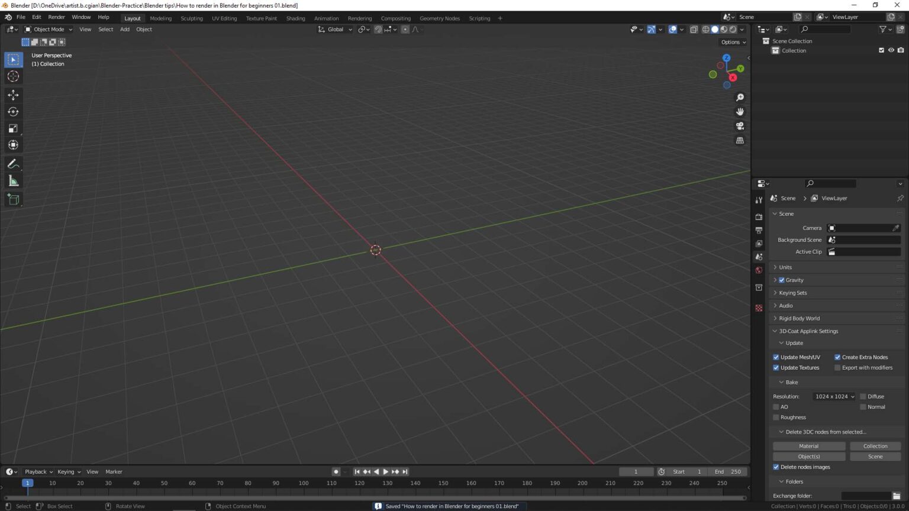Open the viewport Add menu

pos(125,30)
